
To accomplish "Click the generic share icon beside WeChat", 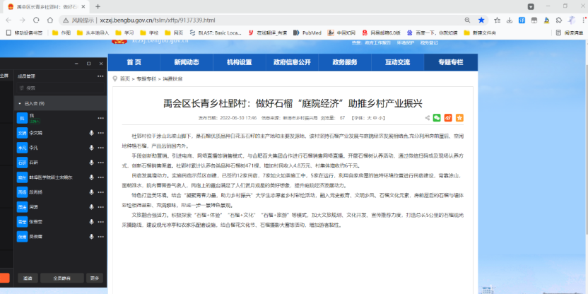I will point(427,118).
